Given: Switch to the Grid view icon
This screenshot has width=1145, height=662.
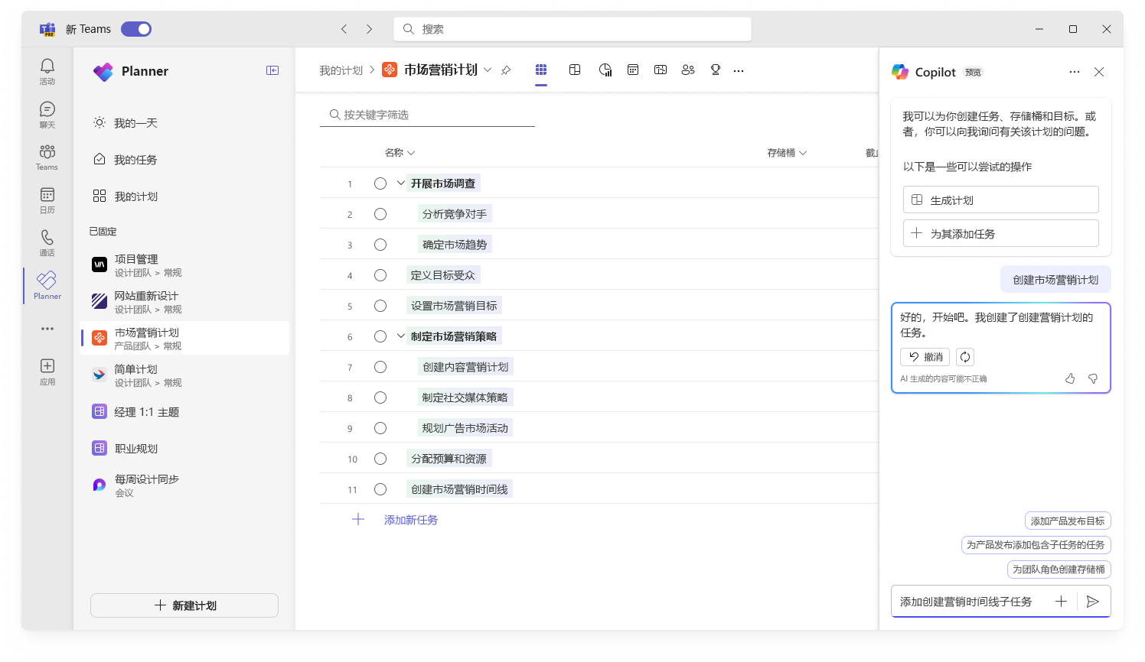Looking at the screenshot, I should point(541,70).
